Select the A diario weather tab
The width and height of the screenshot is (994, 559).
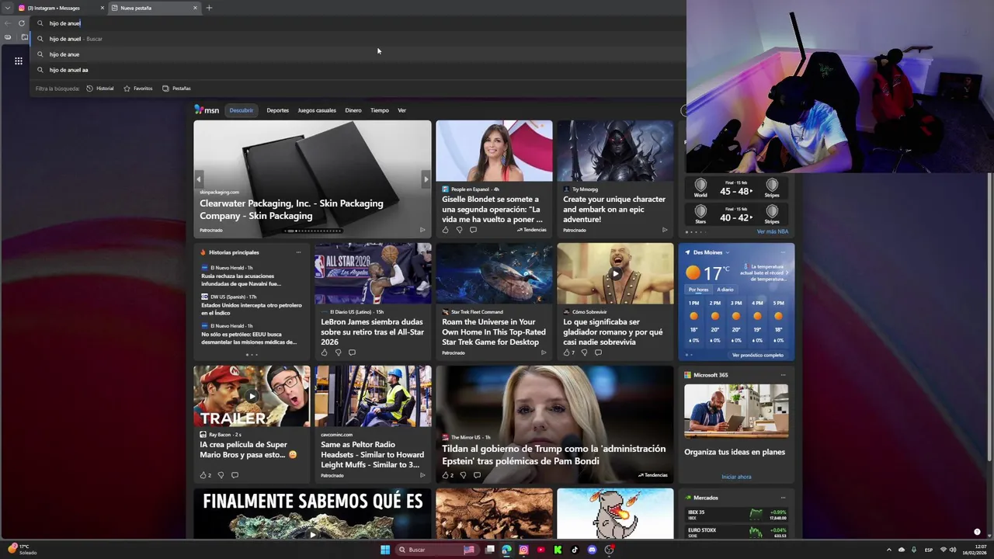coord(725,290)
